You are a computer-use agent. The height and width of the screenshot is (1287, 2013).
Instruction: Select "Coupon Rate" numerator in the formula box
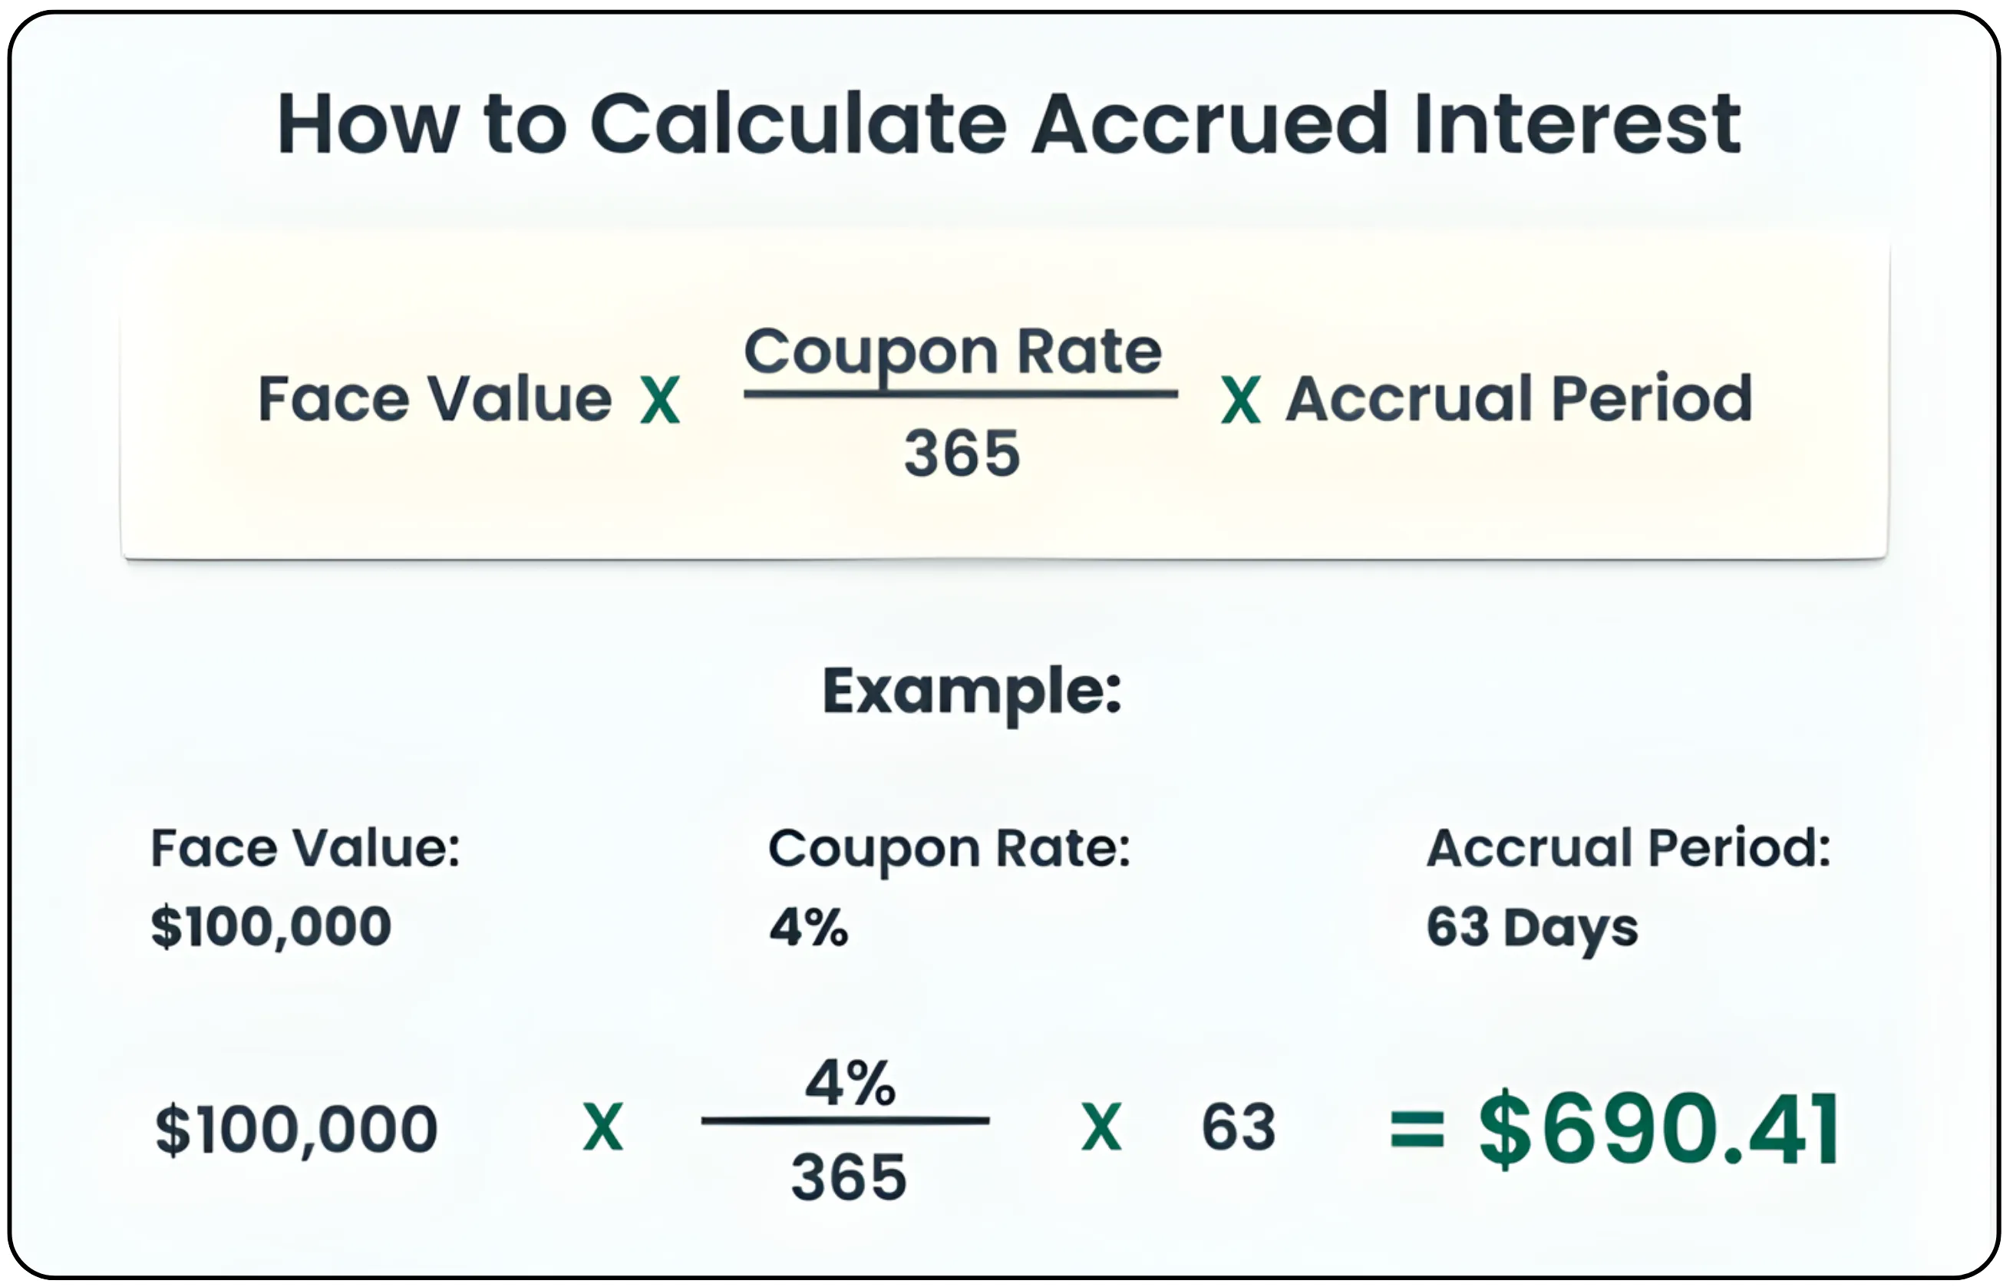[x=952, y=351]
